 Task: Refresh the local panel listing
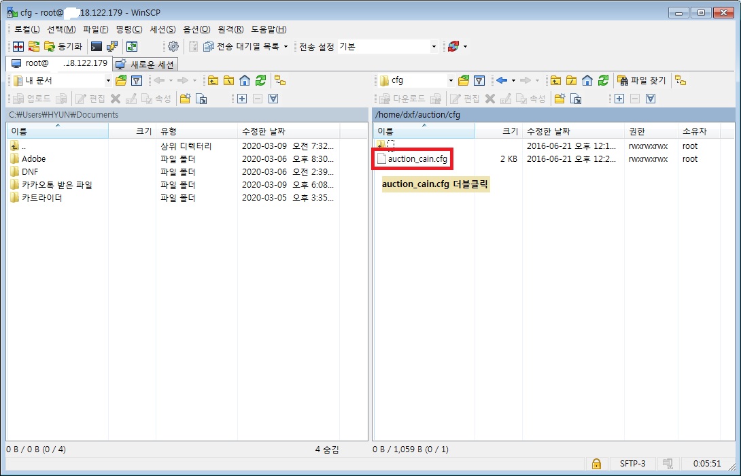click(x=260, y=81)
